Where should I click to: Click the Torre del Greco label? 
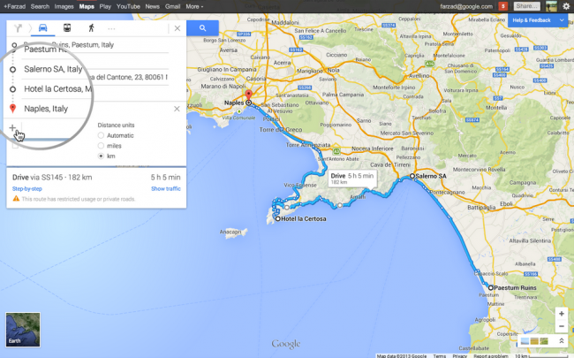(x=281, y=130)
